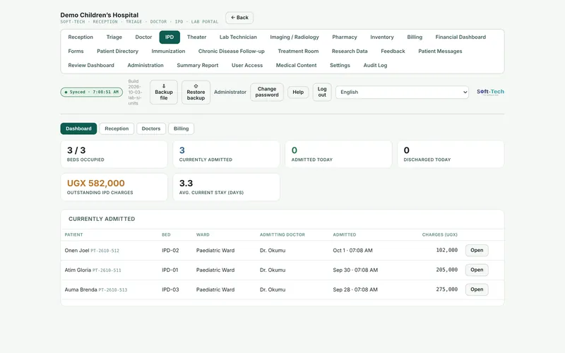Open Atim Gloria's admission record
Viewport: 565px width, 353px height.
pyautogui.click(x=477, y=270)
